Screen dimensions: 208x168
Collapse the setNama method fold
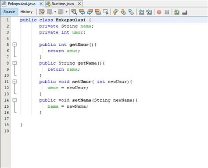14,100
